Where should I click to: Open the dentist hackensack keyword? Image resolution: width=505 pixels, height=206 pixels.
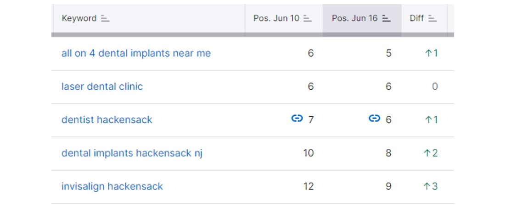107,120
